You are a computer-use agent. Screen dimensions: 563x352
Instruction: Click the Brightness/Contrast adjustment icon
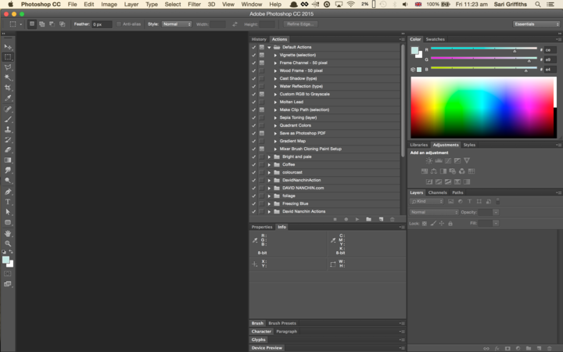tap(429, 160)
